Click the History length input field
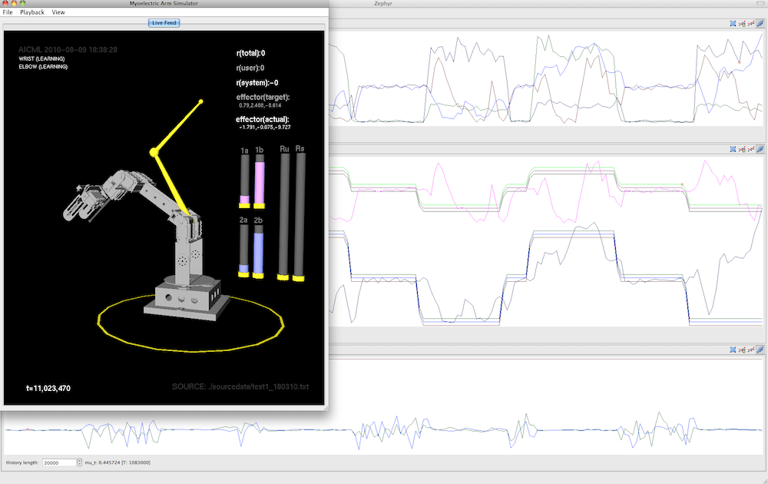Viewport: 768px width, 484px height. coord(59,462)
